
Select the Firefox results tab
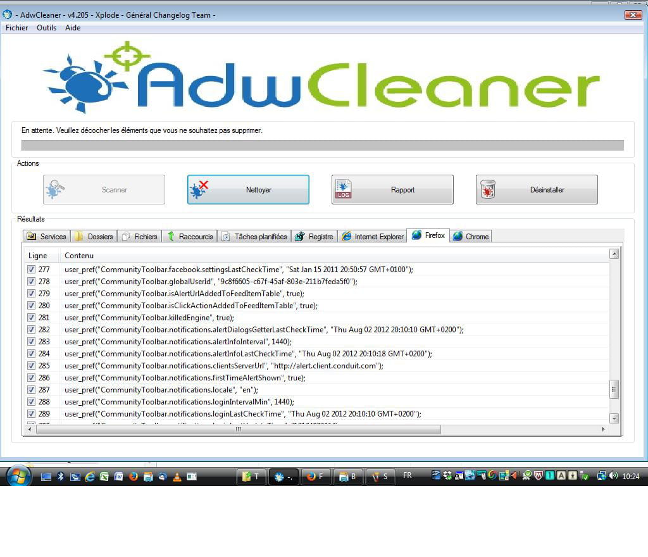click(428, 235)
